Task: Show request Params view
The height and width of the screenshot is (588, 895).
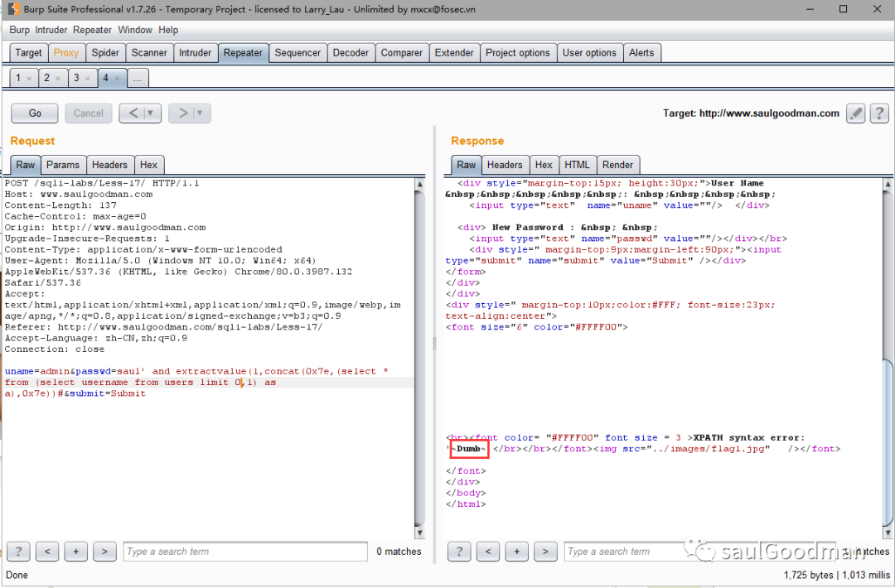Action: point(63,165)
